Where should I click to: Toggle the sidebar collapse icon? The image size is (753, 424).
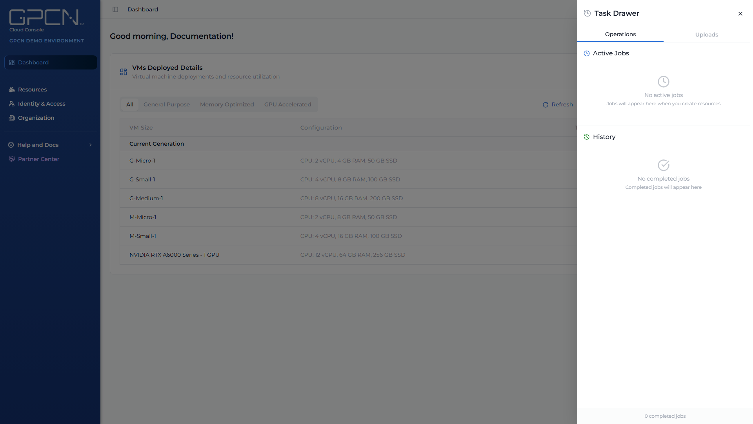tap(115, 9)
